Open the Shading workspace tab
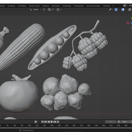Image resolution: width=132 pixels, height=132 pixels. pos(46,6)
